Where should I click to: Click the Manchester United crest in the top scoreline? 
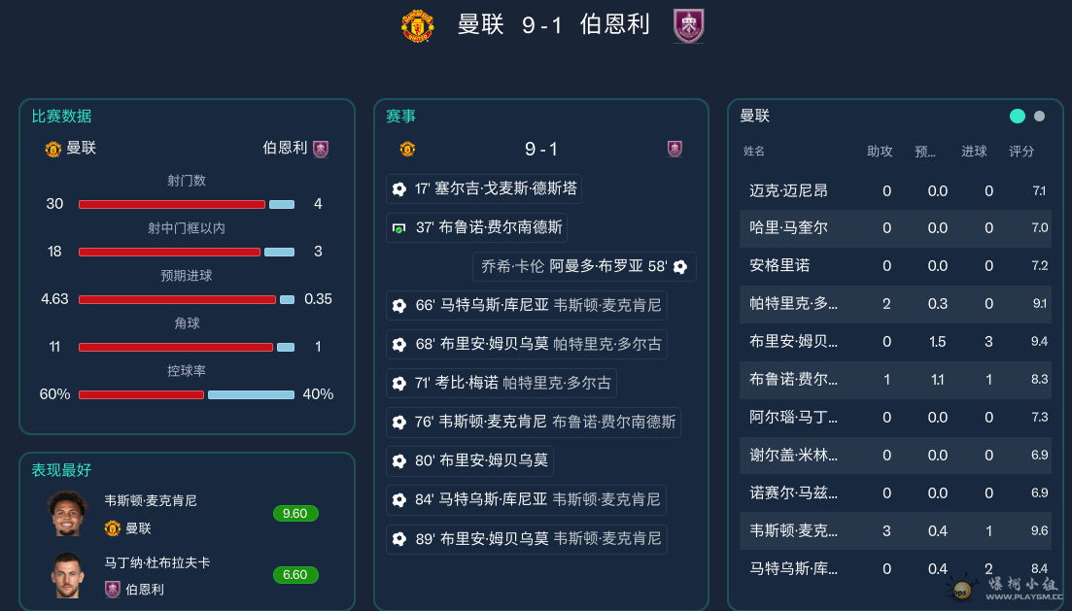tap(417, 26)
